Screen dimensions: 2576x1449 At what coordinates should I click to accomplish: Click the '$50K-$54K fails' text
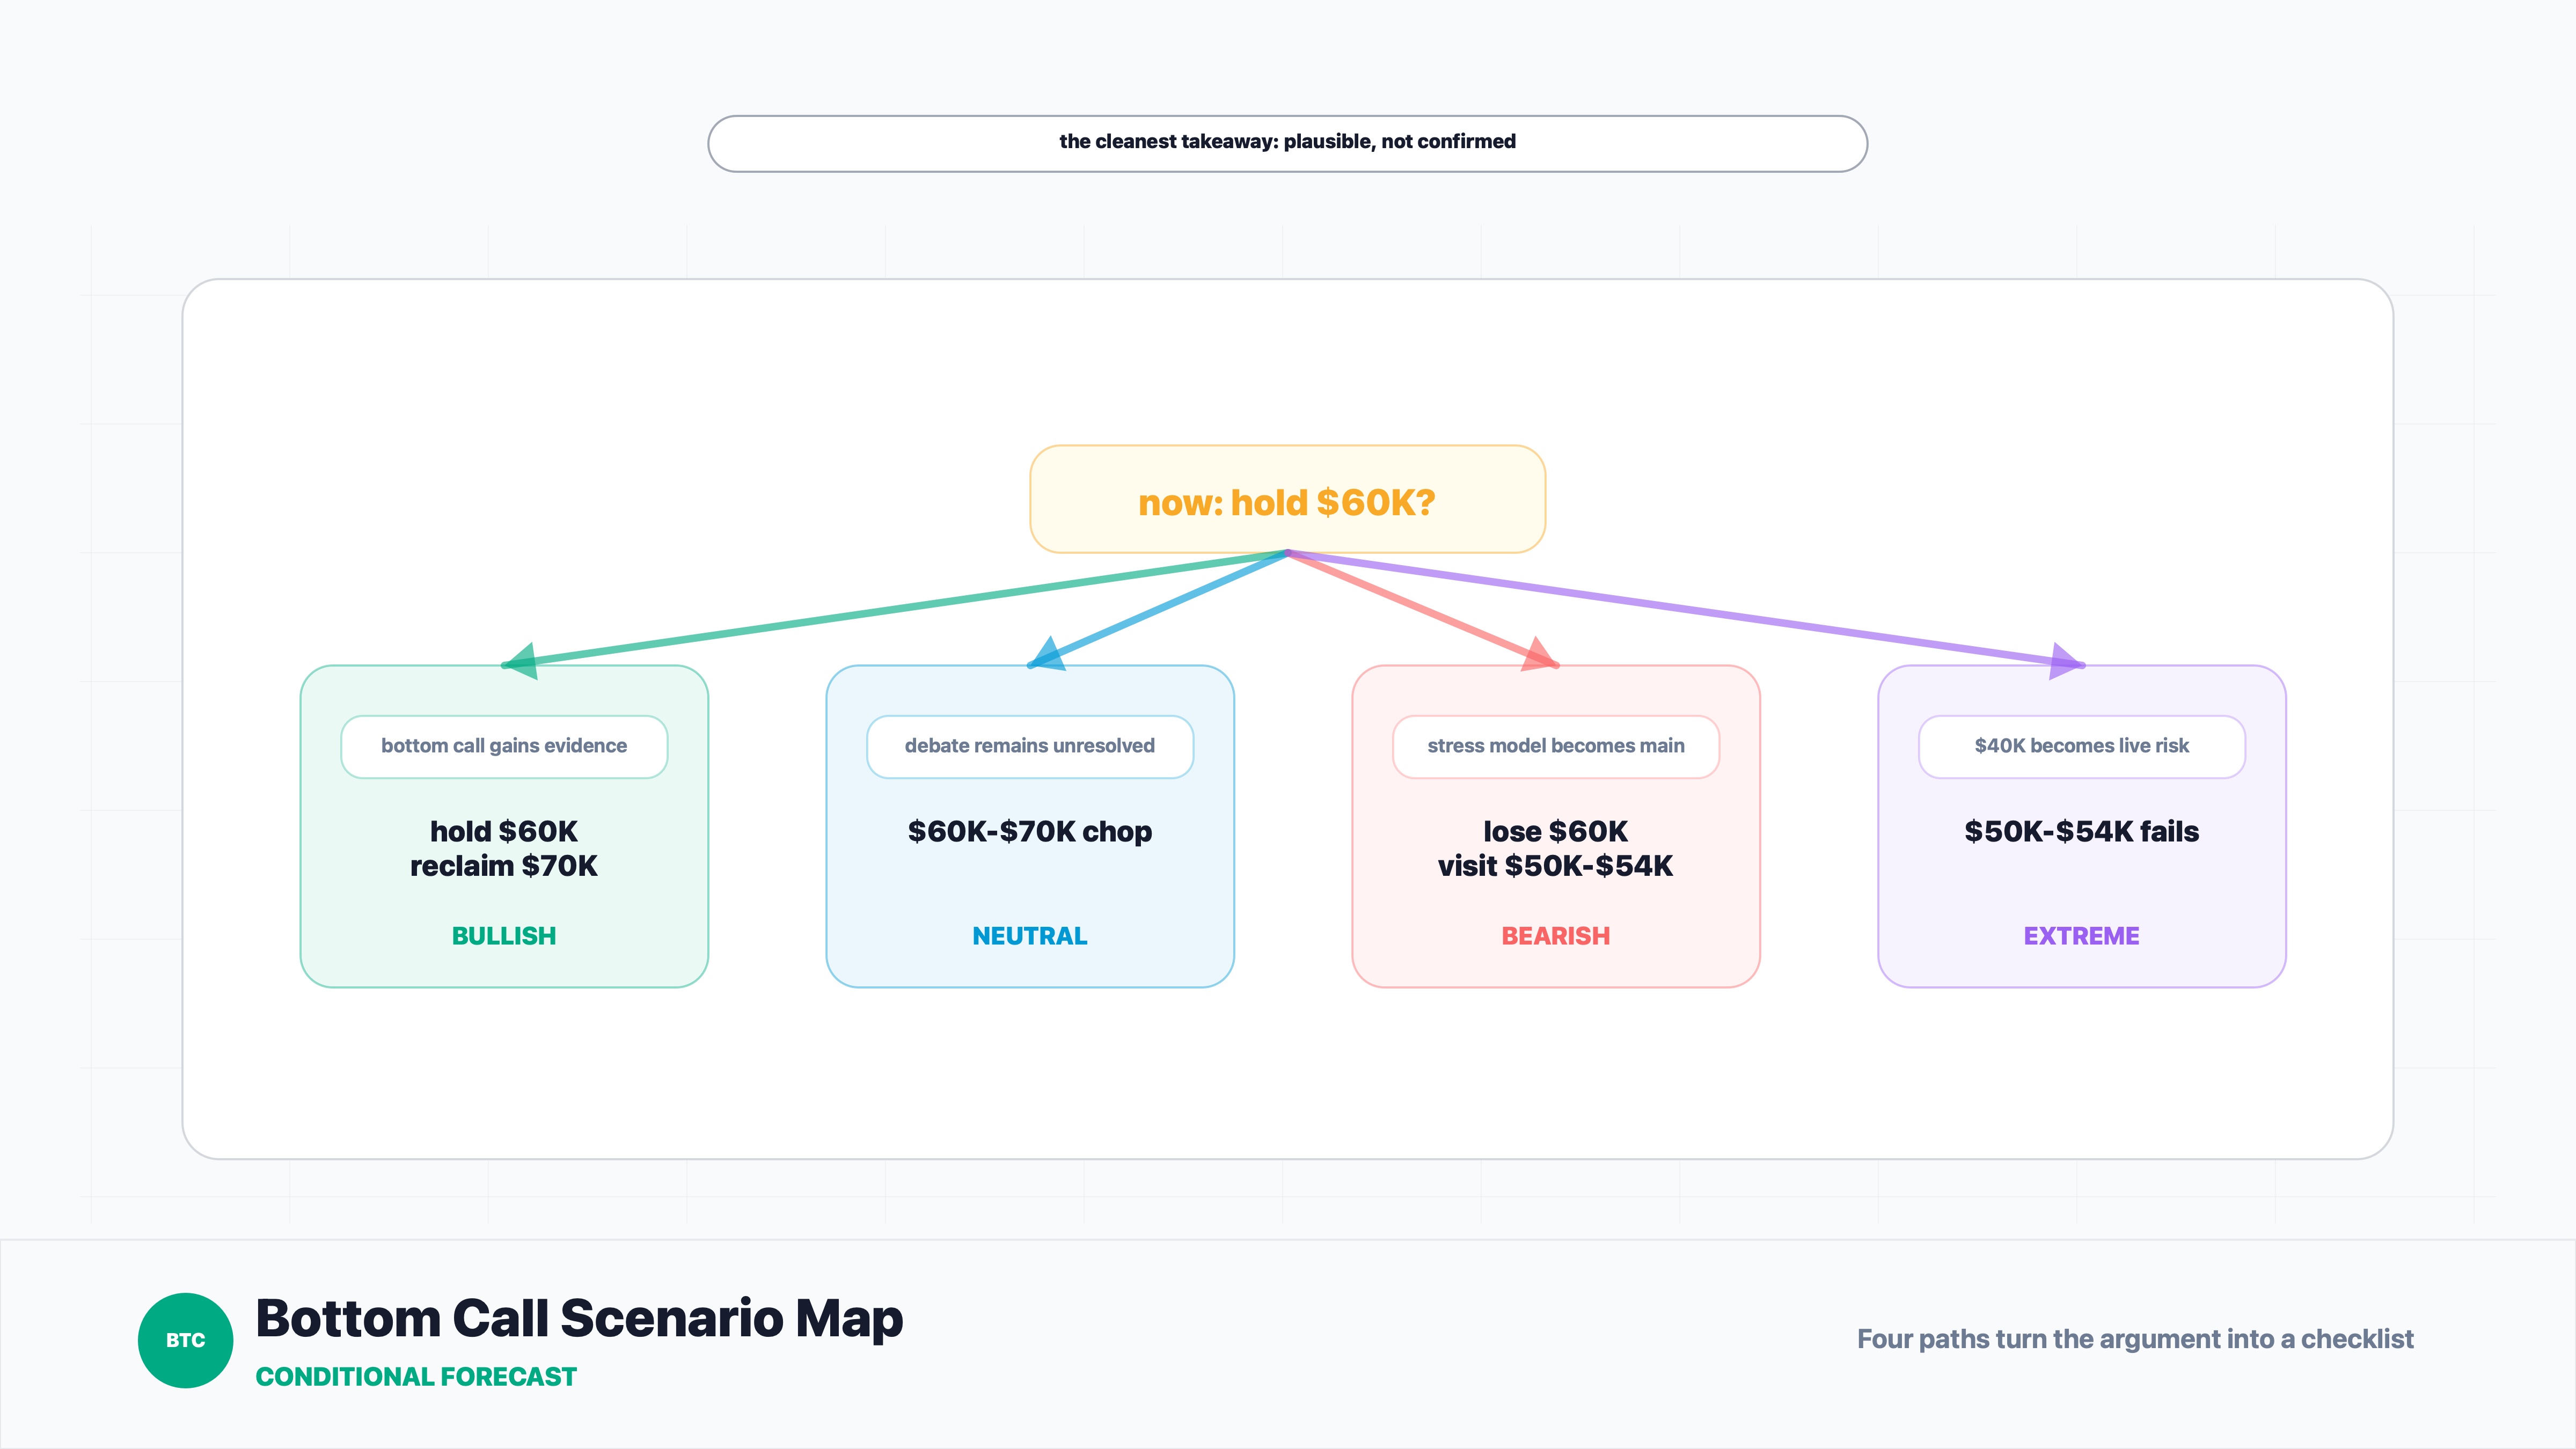[2081, 831]
